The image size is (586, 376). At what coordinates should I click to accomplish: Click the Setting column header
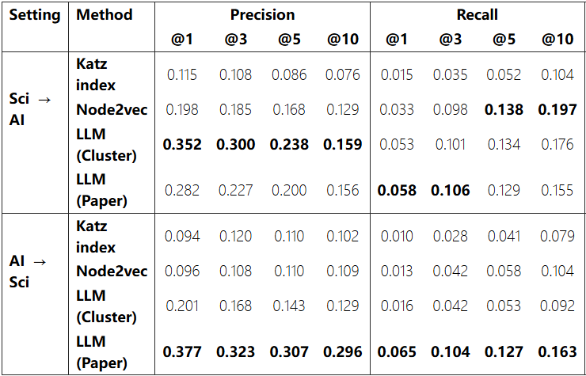[35, 15]
